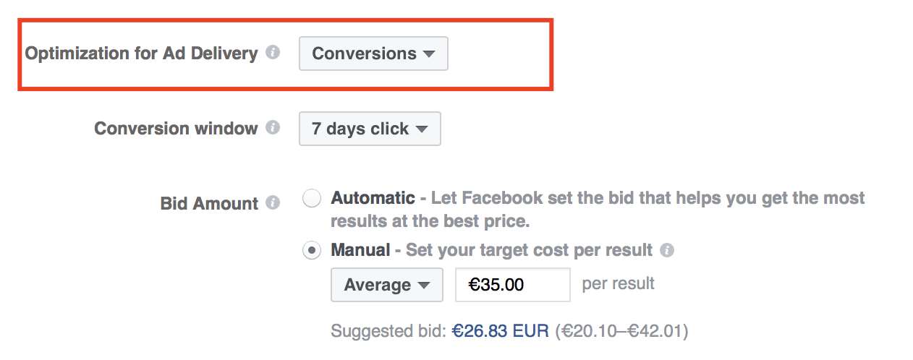Expand the 7 days click dropdown
913x360 pixels.
[369, 129]
